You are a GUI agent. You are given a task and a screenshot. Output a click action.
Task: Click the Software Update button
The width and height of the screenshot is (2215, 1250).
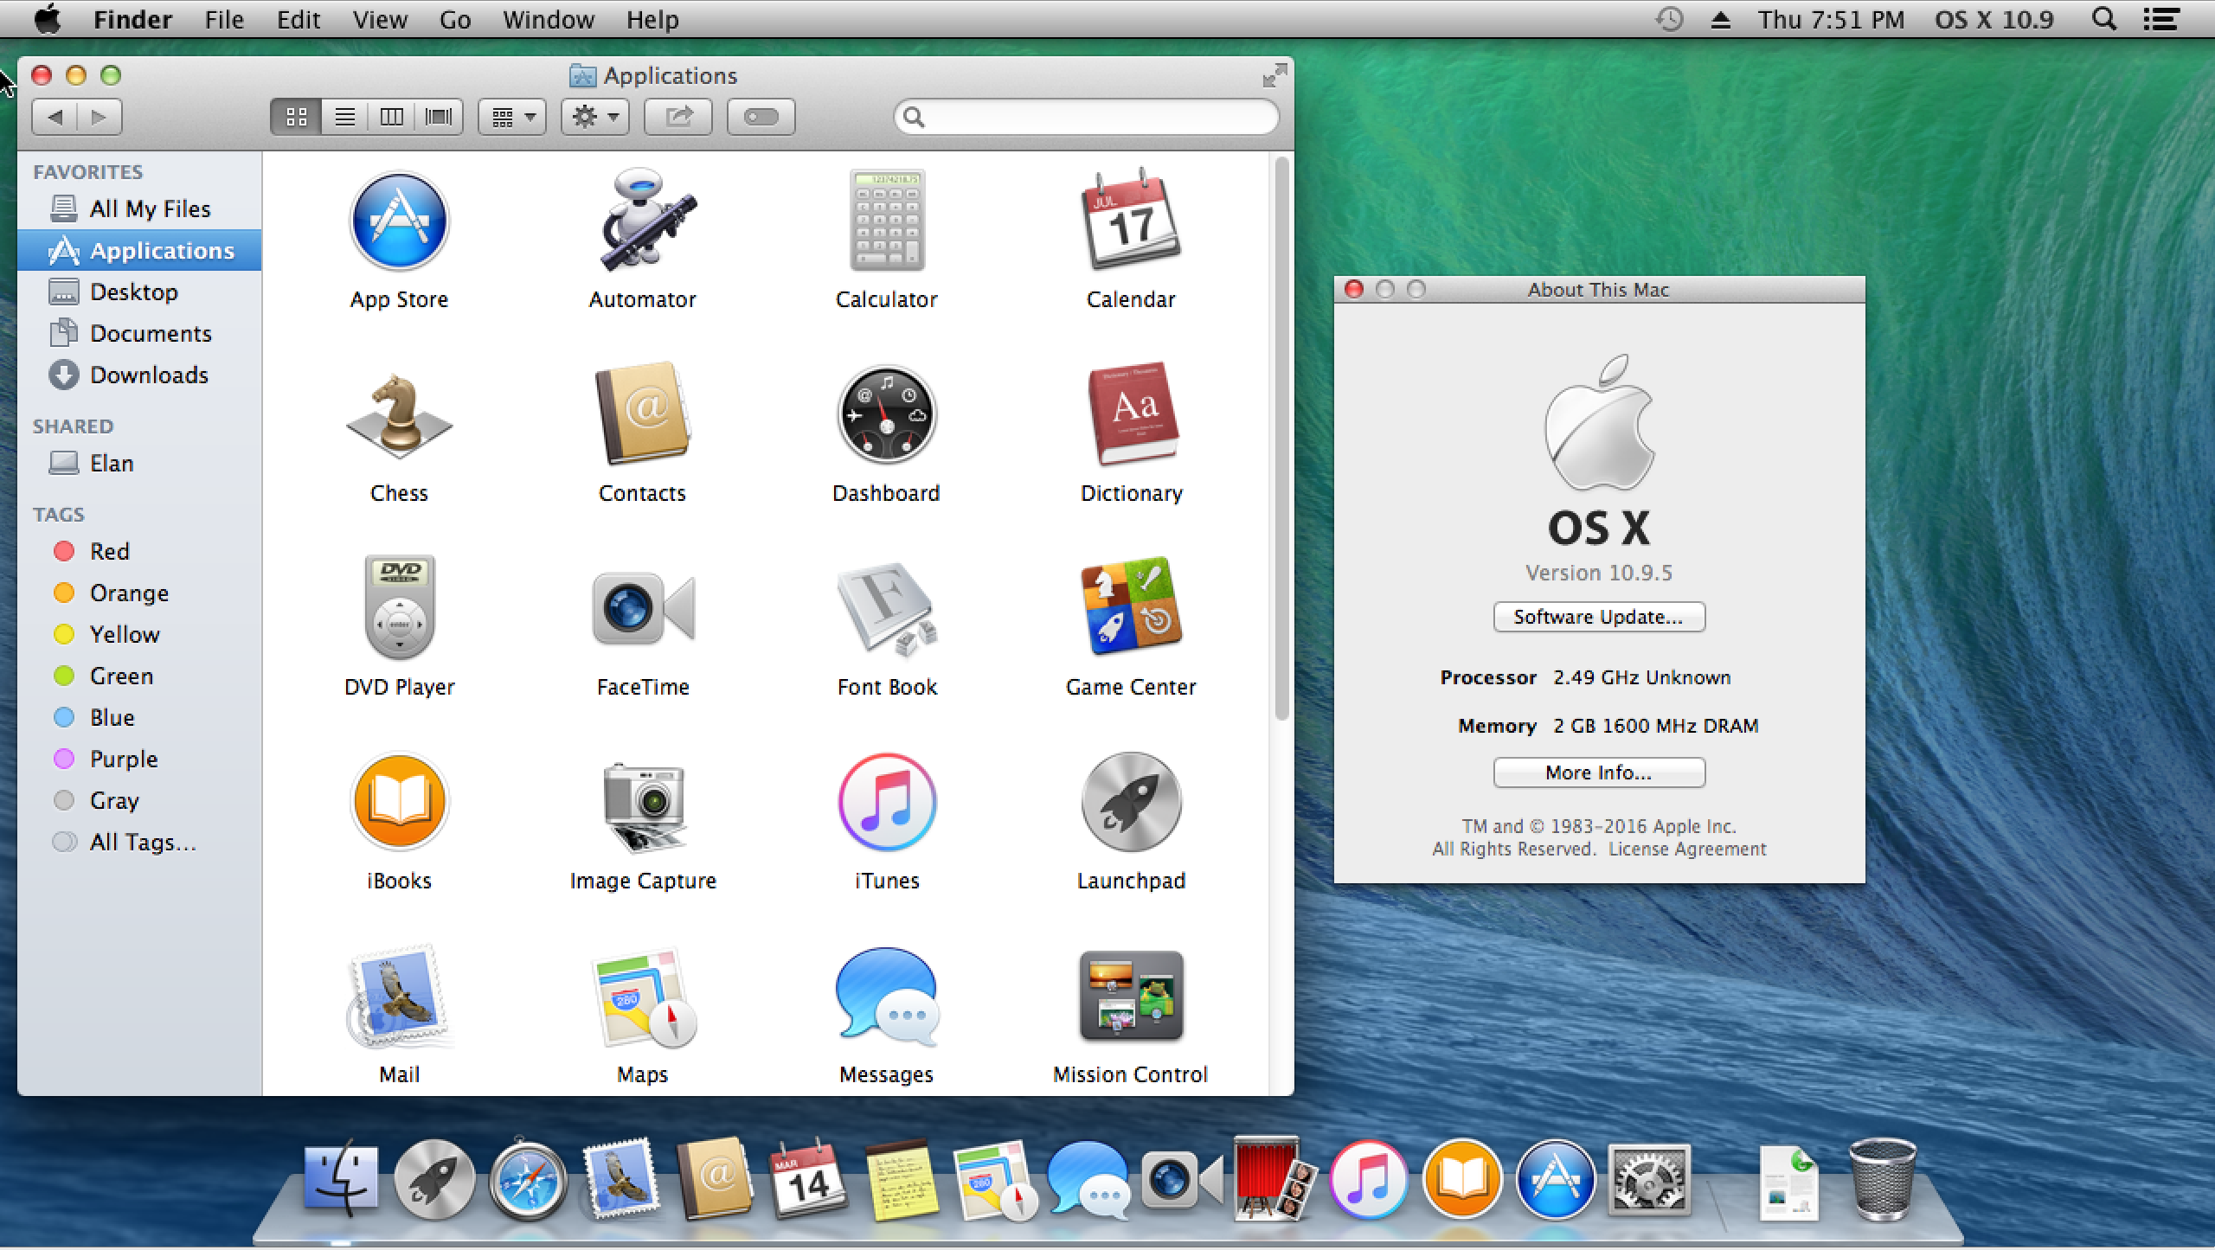point(1597,616)
